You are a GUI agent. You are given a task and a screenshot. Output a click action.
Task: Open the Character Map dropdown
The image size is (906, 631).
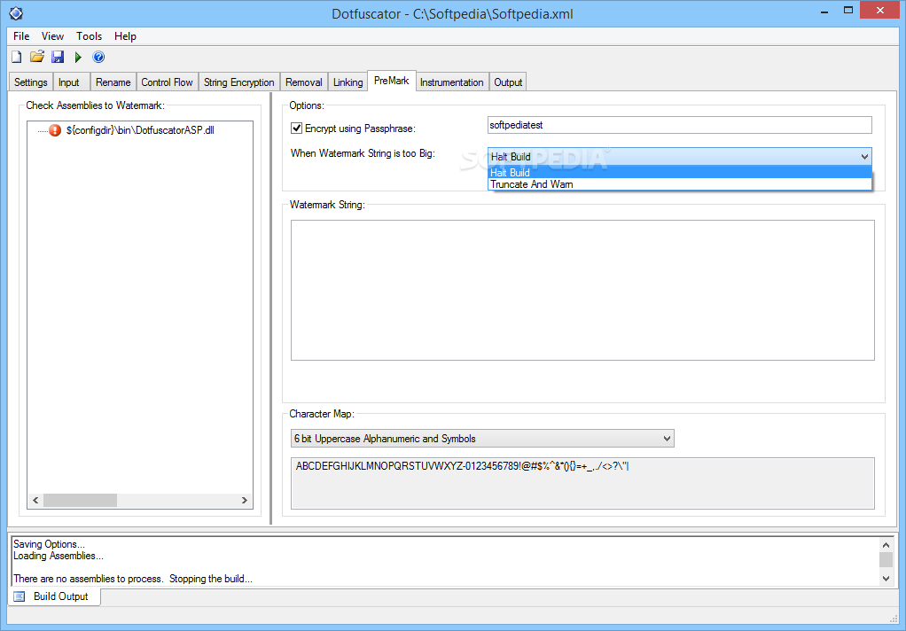[666, 438]
